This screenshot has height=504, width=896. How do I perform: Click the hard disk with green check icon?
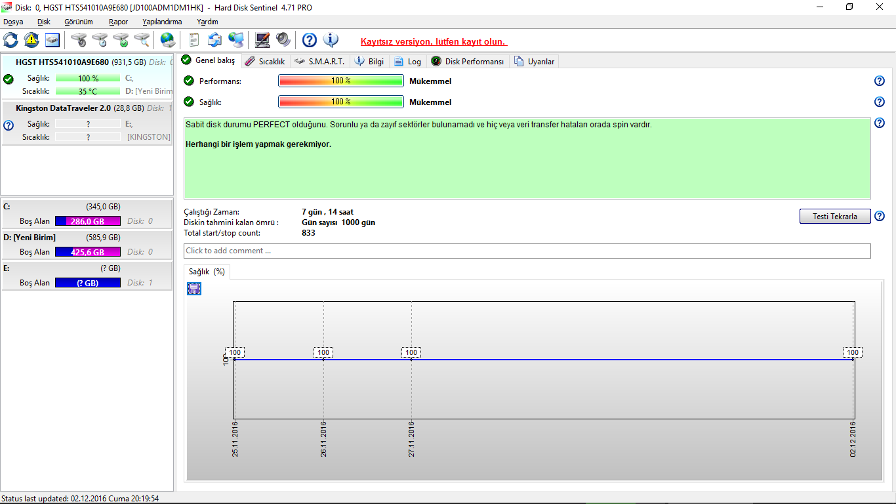pyautogui.click(x=121, y=40)
